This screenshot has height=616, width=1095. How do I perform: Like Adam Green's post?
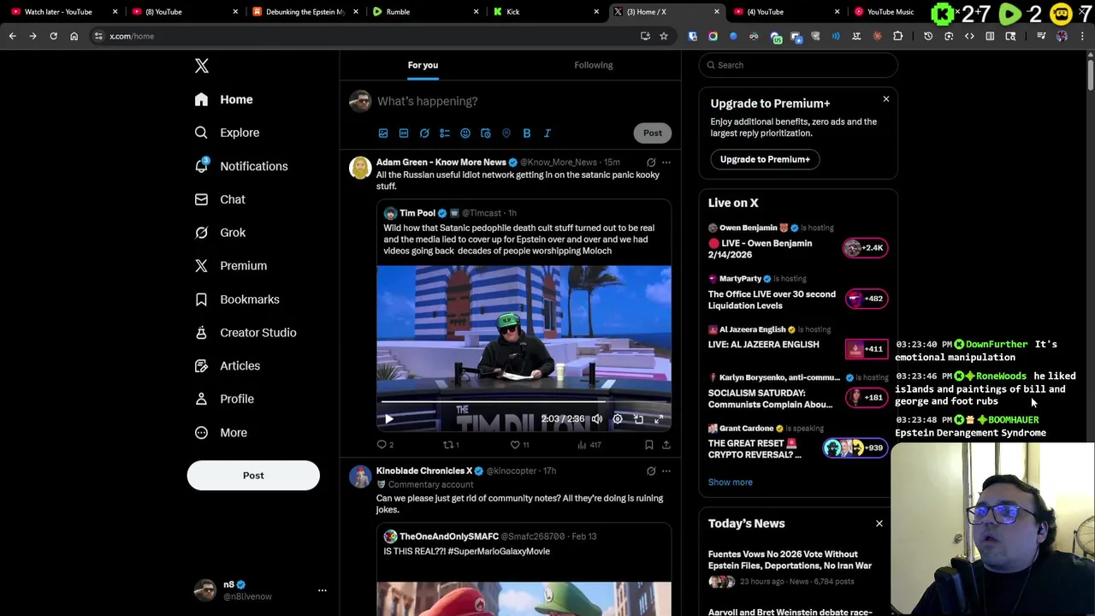[519, 445]
